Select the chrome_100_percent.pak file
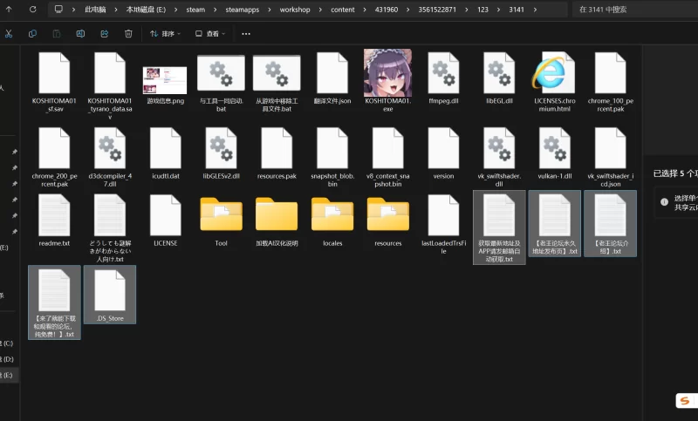The image size is (698, 421). tap(610, 82)
